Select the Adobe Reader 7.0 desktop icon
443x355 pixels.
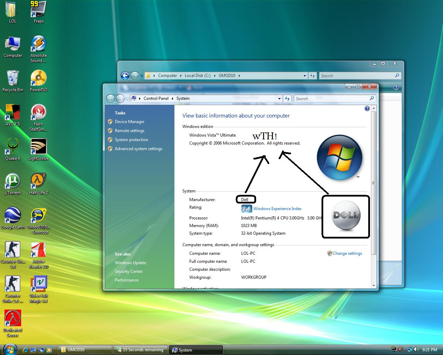38,255
